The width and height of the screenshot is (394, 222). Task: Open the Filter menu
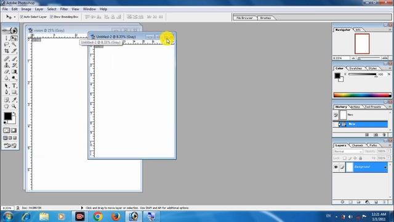pyautogui.click(x=64, y=9)
